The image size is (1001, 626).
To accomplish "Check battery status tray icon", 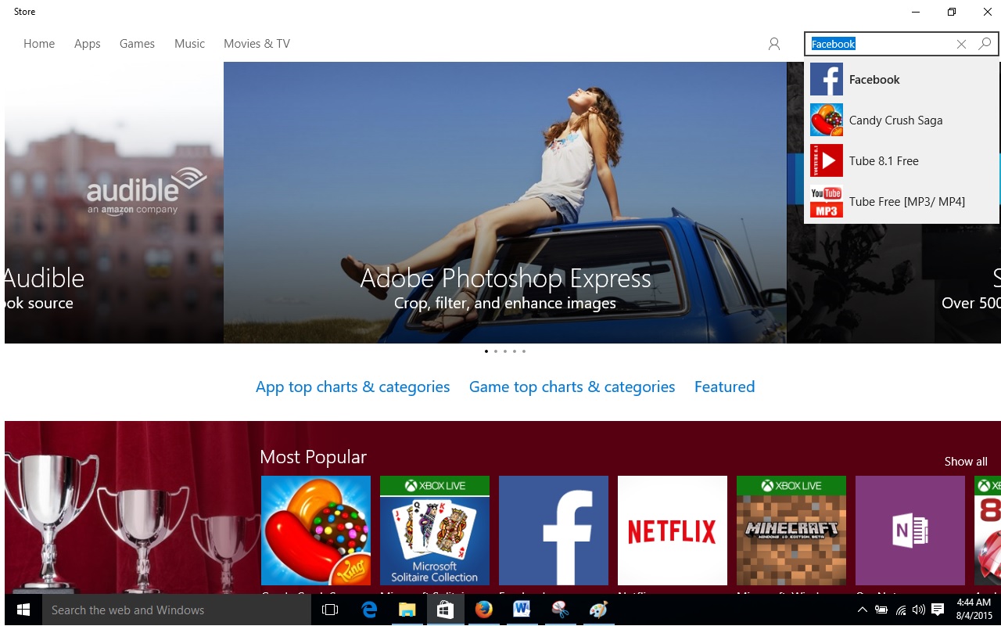I will click(x=881, y=610).
